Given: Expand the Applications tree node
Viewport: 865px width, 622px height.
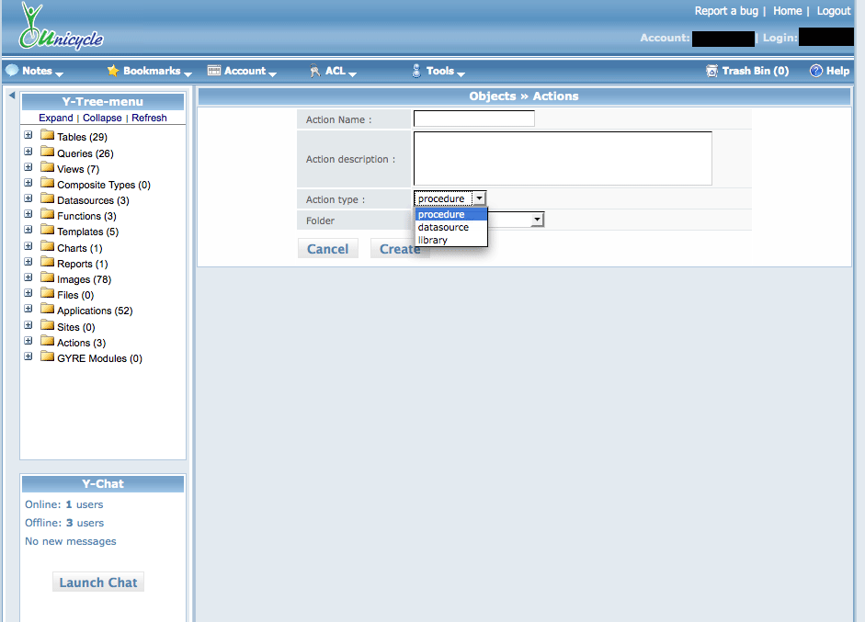Looking at the screenshot, I should (28, 310).
